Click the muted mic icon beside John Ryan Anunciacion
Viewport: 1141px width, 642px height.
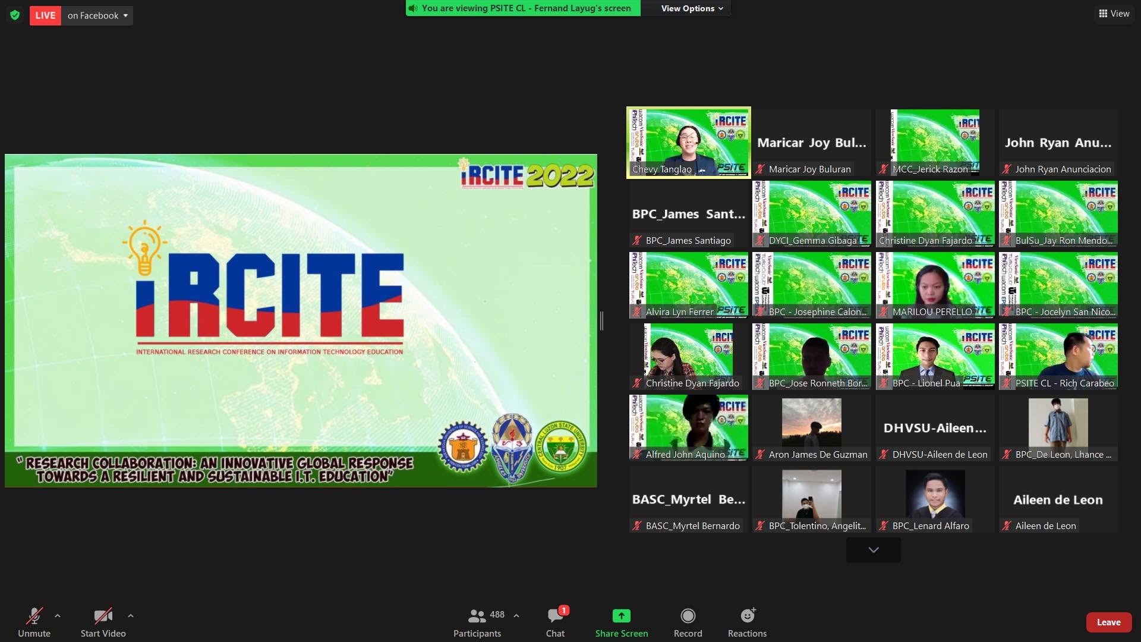coord(1007,169)
